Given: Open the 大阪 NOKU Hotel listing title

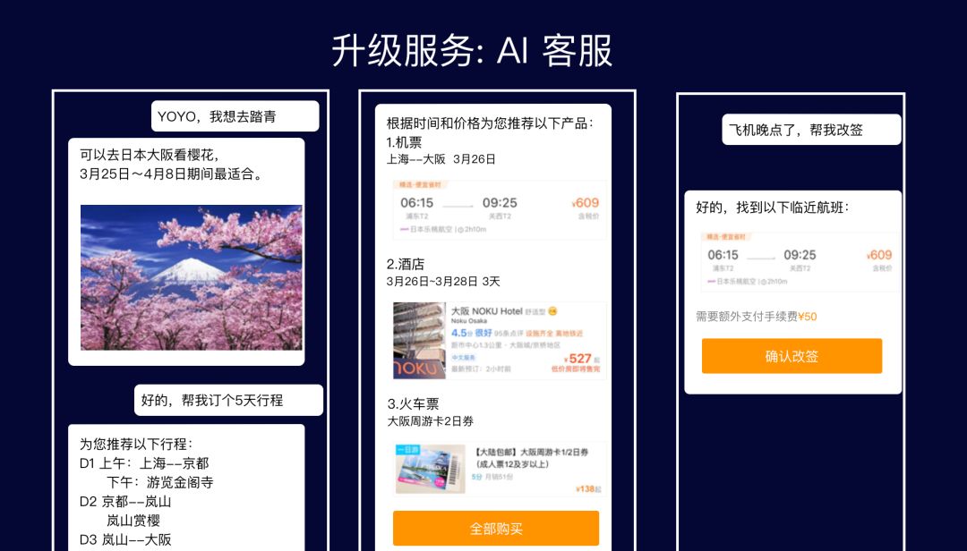Looking at the screenshot, I should click(x=486, y=311).
